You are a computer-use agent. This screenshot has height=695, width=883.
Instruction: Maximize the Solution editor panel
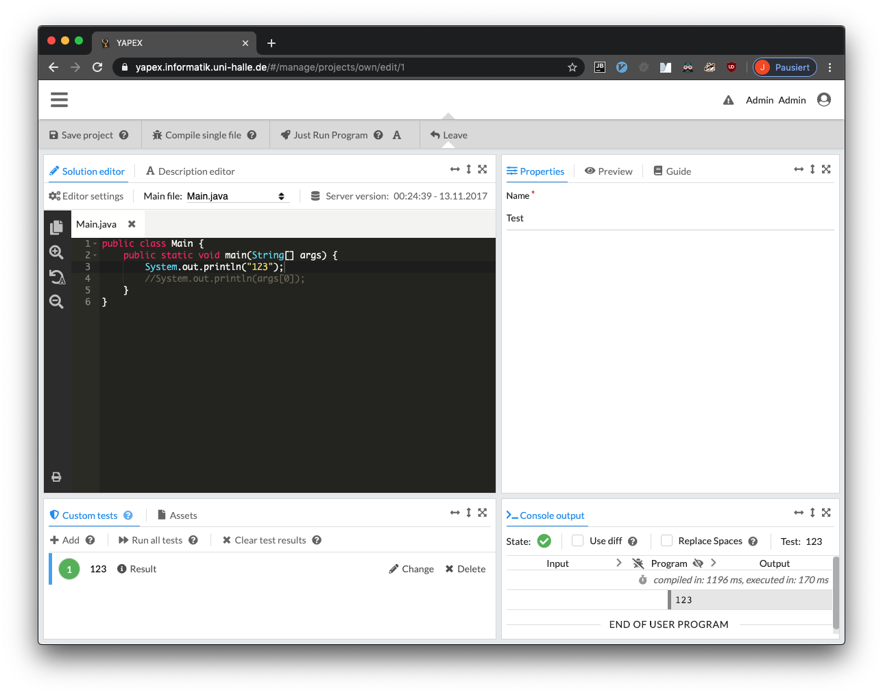[x=483, y=169]
